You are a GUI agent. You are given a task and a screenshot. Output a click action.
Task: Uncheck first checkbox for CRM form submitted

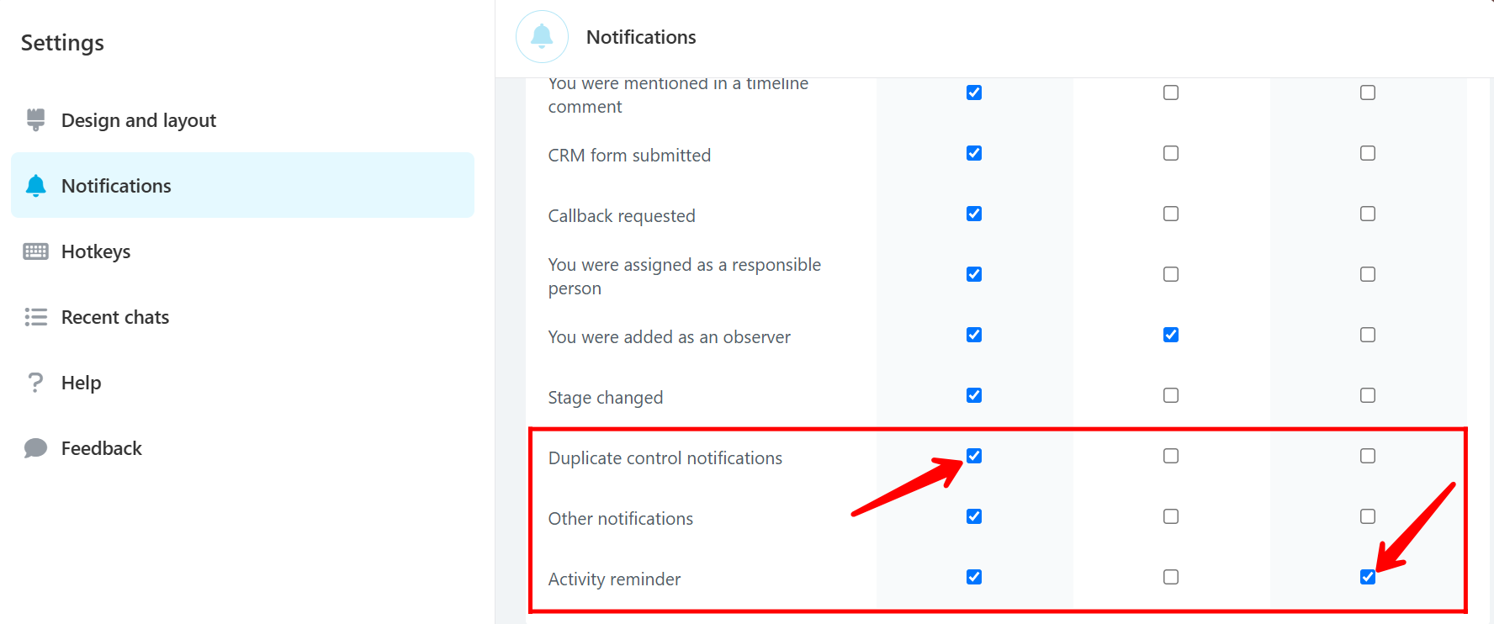point(974,153)
